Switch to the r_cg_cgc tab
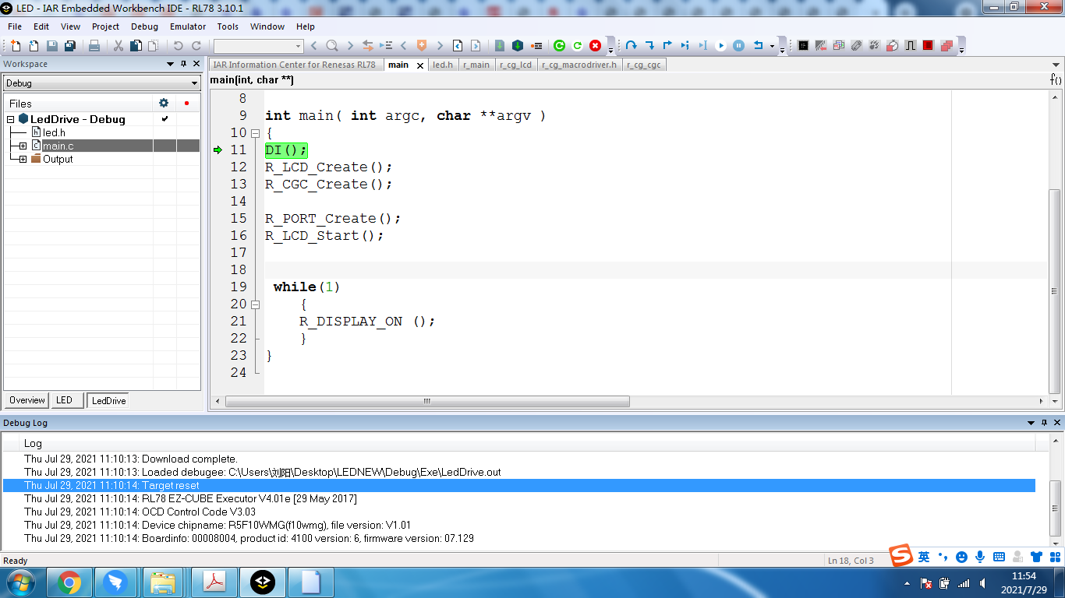This screenshot has width=1065, height=598. pyautogui.click(x=644, y=65)
